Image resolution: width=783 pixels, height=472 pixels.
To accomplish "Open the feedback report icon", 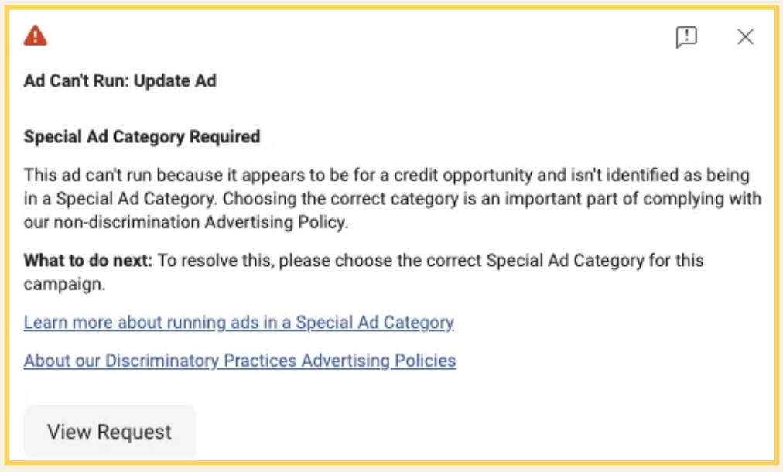I will click(686, 36).
